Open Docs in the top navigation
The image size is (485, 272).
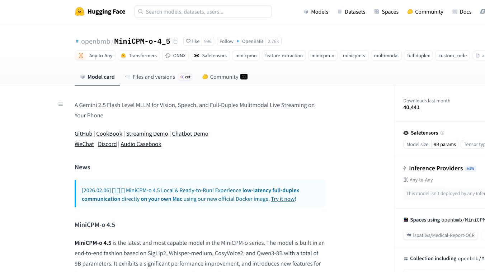click(x=462, y=11)
